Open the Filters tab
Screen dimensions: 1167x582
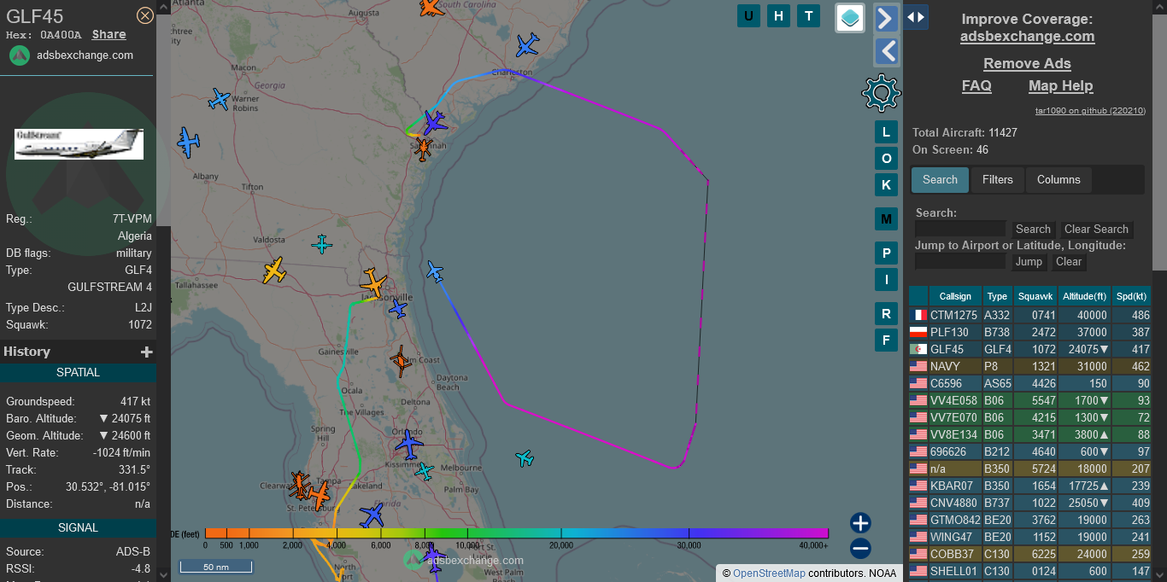pyautogui.click(x=997, y=180)
